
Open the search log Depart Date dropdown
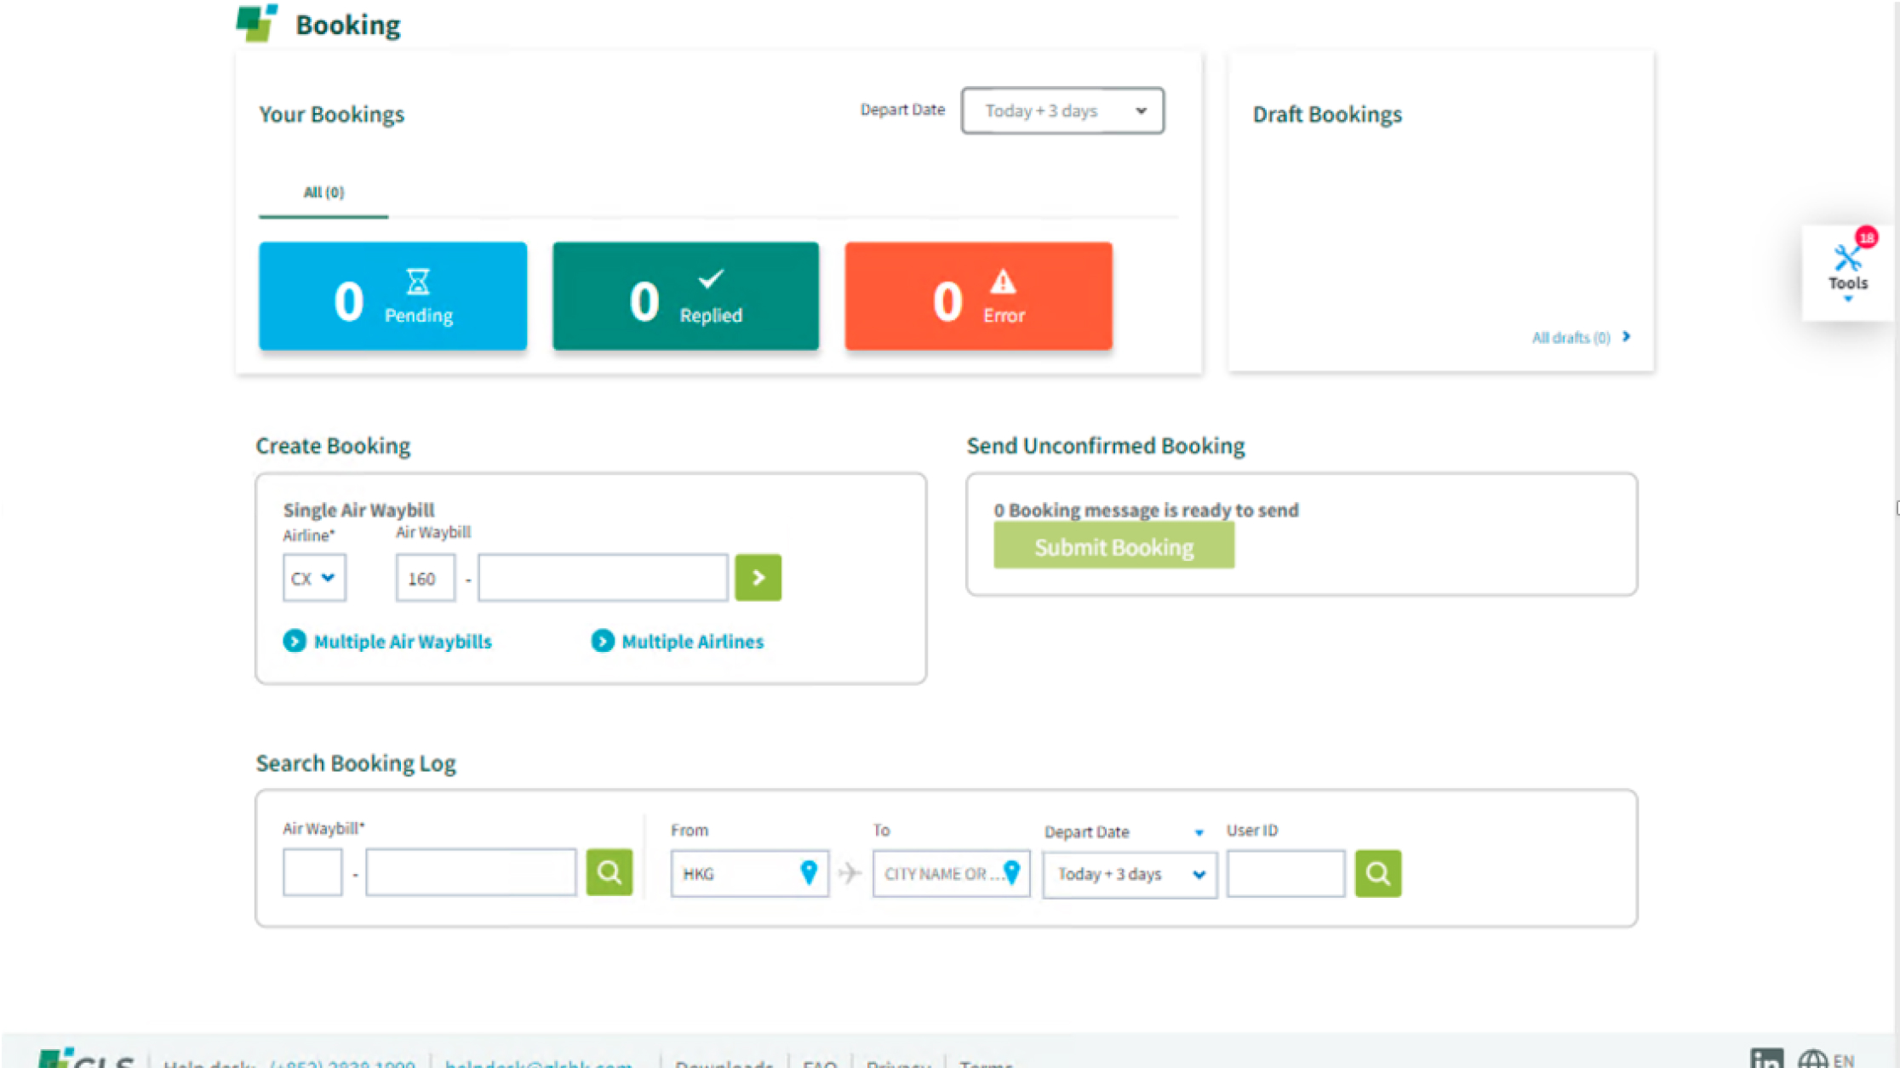(1130, 874)
